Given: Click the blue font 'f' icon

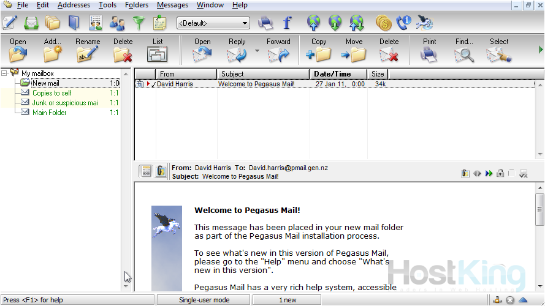Looking at the screenshot, I should tap(287, 23).
